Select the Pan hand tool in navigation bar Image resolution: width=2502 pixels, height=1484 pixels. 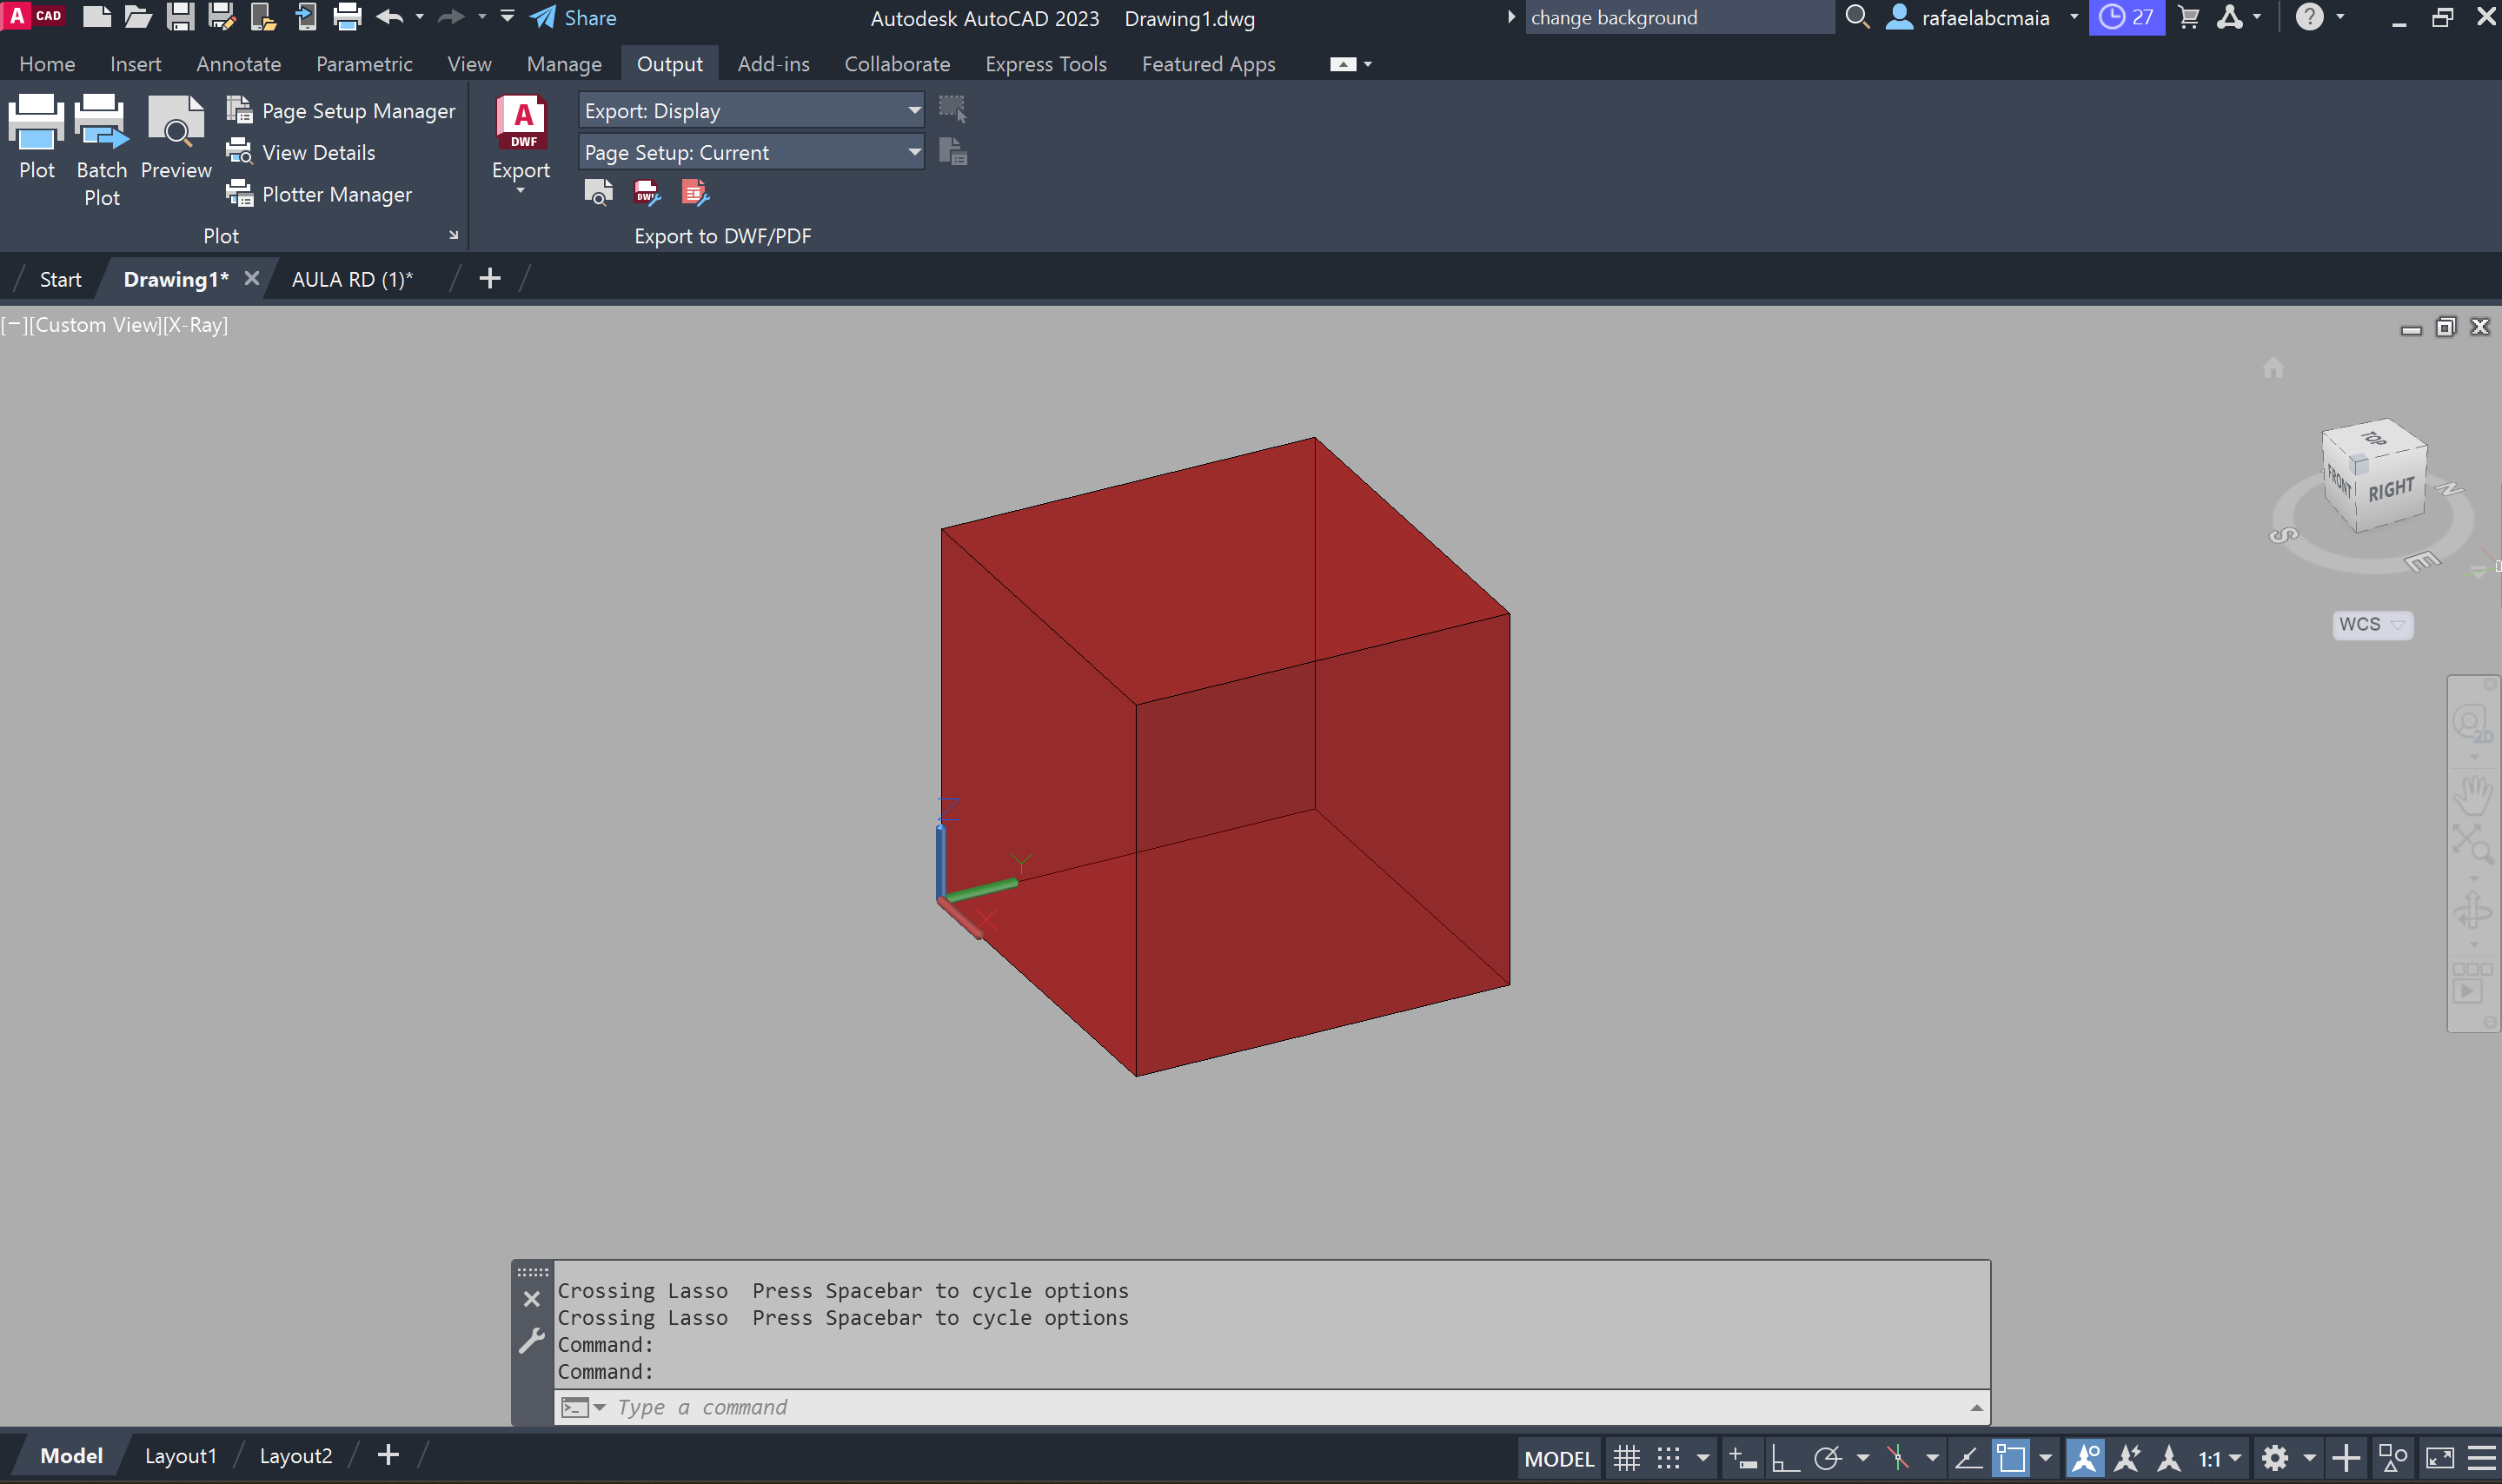tap(2472, 797)
